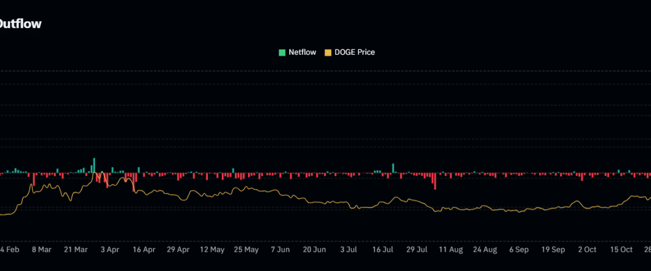The image size is (651, 271).
Task: Select the 3 Apr date label
Action: pos(110,250)
